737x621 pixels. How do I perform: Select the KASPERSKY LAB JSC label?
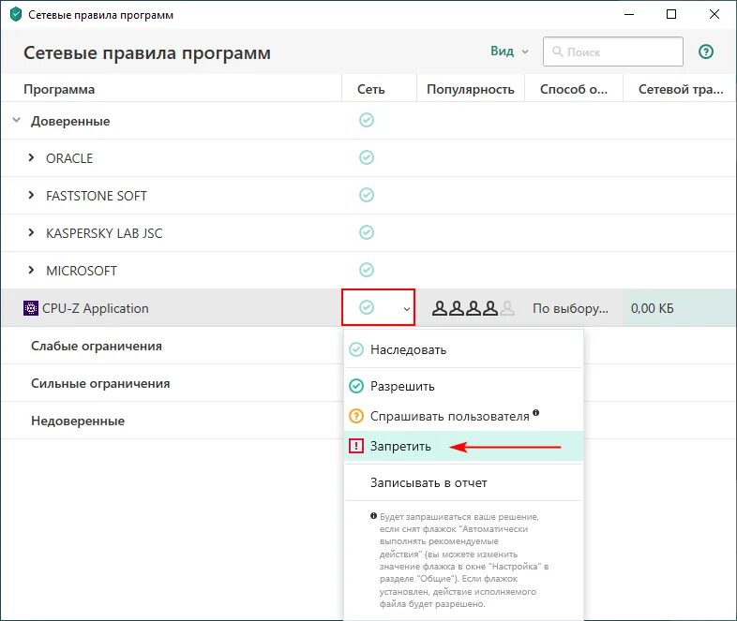tap(104, 233)
